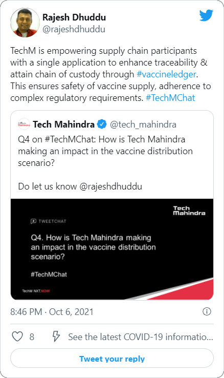Screen dimensions: 224x378
Task: Click the like count number 8
Action: pos(32,337)
